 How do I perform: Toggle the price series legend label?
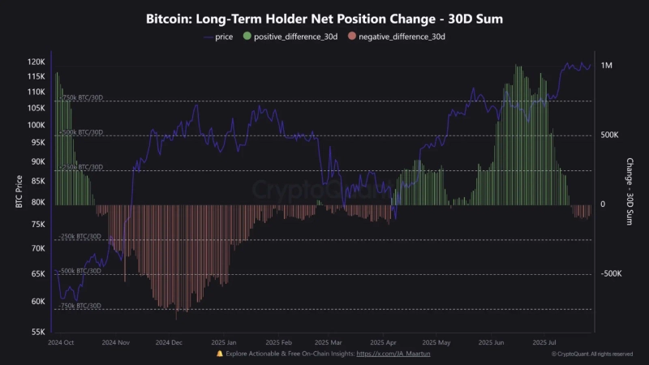[224, 36]
